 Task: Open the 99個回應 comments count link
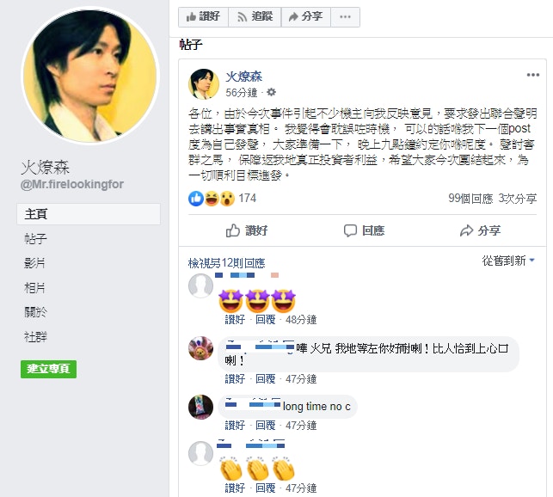470,199
